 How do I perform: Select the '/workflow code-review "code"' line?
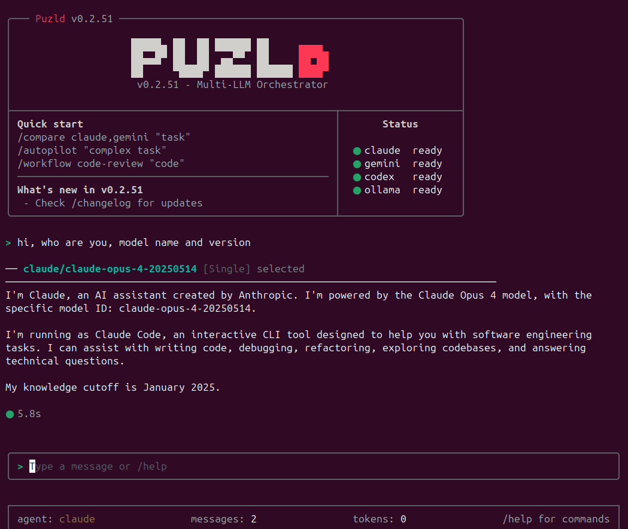[101, 164]
